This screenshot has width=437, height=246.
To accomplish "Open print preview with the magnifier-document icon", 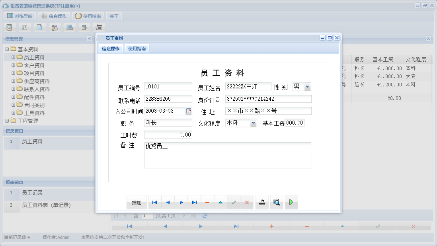I will pos(276,202).
